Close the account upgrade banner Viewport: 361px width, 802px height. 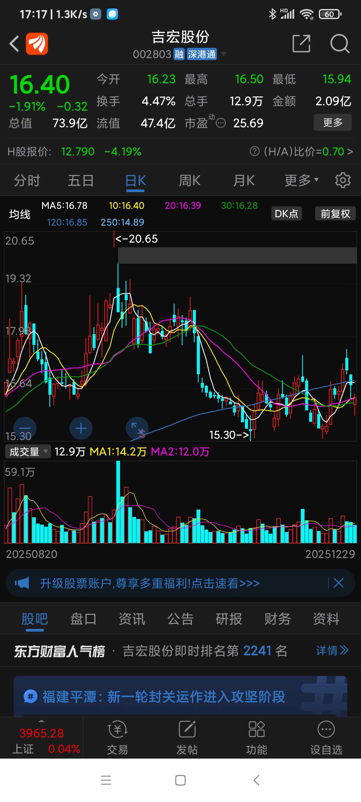point(339,583)
